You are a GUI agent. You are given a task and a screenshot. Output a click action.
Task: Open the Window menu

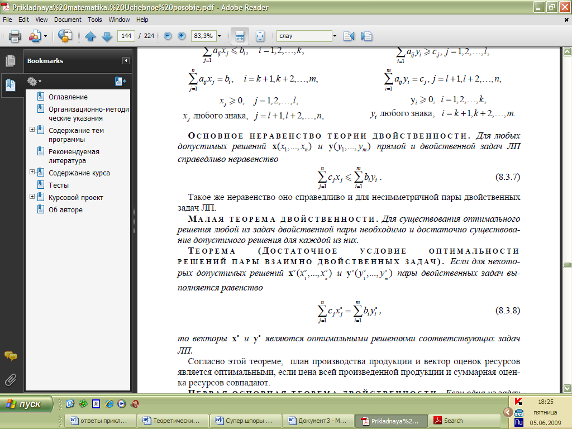[119, 20]
